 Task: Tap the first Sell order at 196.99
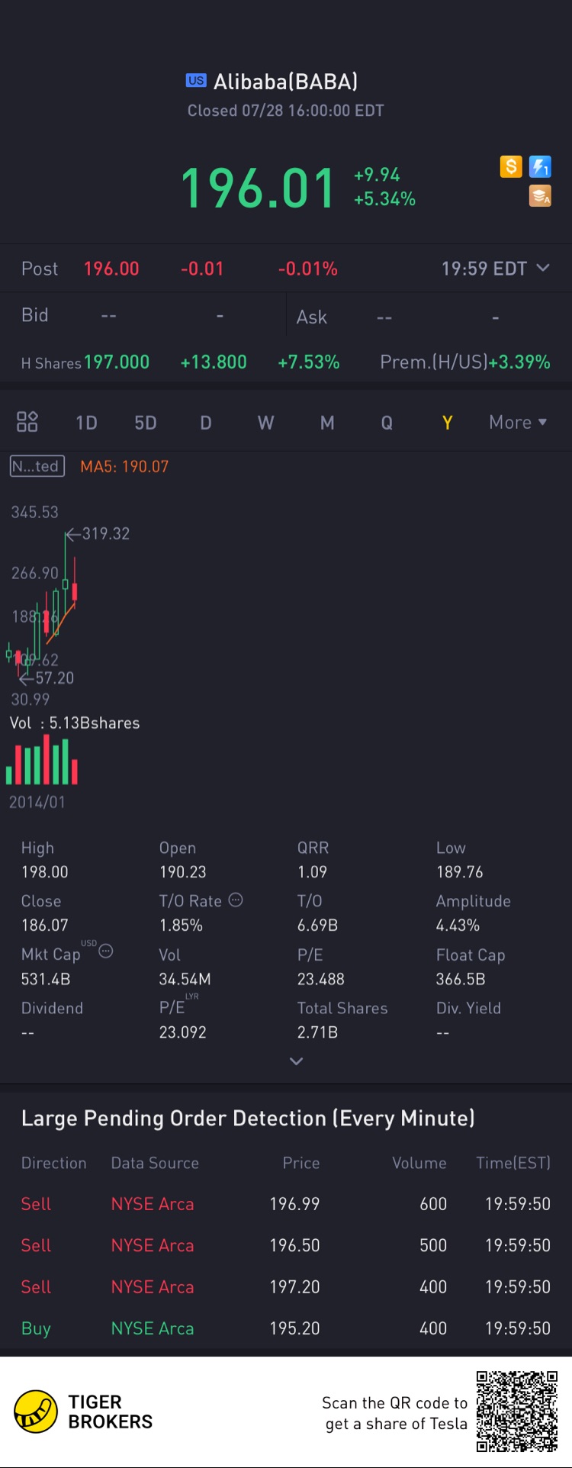point(286,1204)
